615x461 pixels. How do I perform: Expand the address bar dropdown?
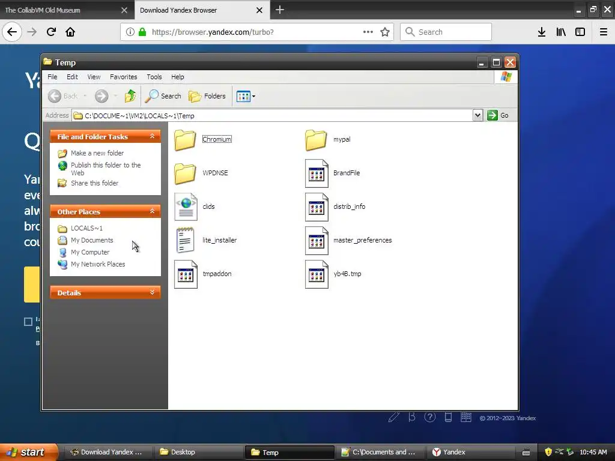coord(477,115)
